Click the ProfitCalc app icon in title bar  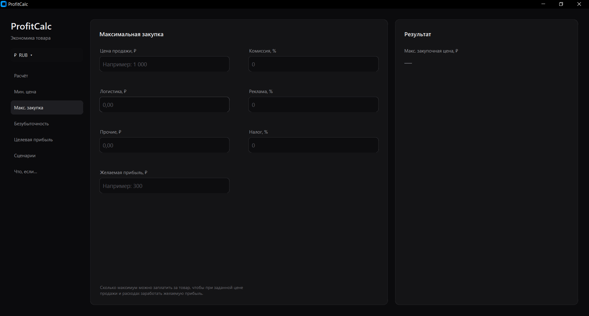click(x=4, y=4)
